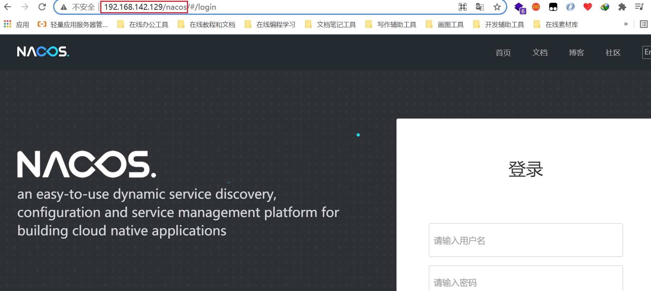
Task: Click the black square extension icon
Action: tap(553, 7)
